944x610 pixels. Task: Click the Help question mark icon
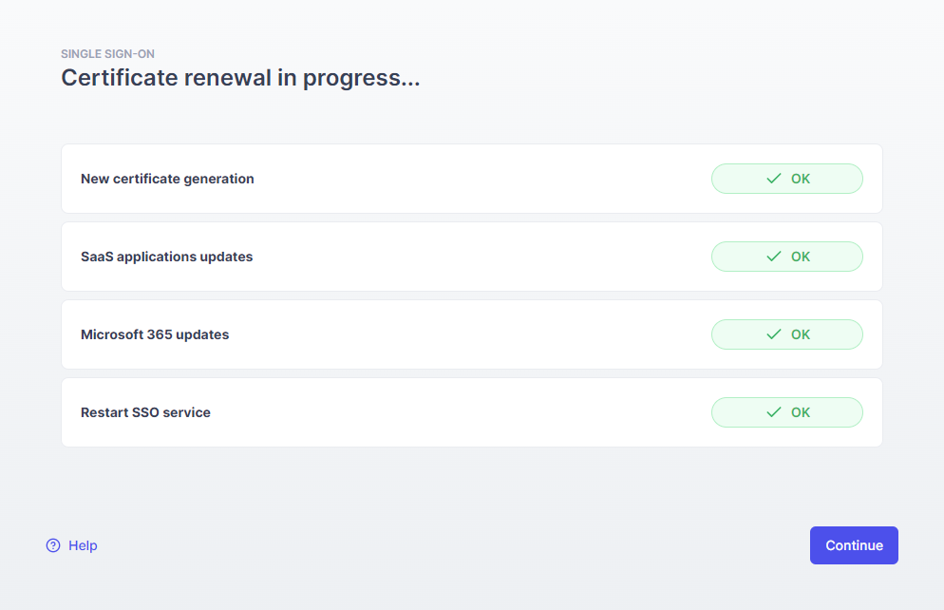coord(53,545)
